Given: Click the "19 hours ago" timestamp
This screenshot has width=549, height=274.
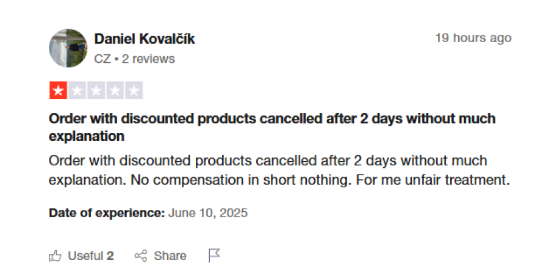Looking at the screenshot, I should [473, 38].
